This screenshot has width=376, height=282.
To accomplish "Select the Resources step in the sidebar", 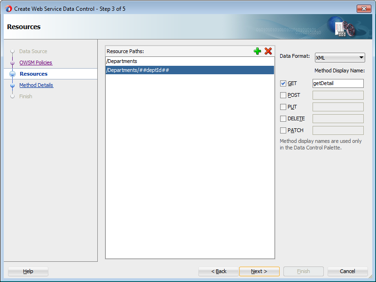I will point(33,74).
